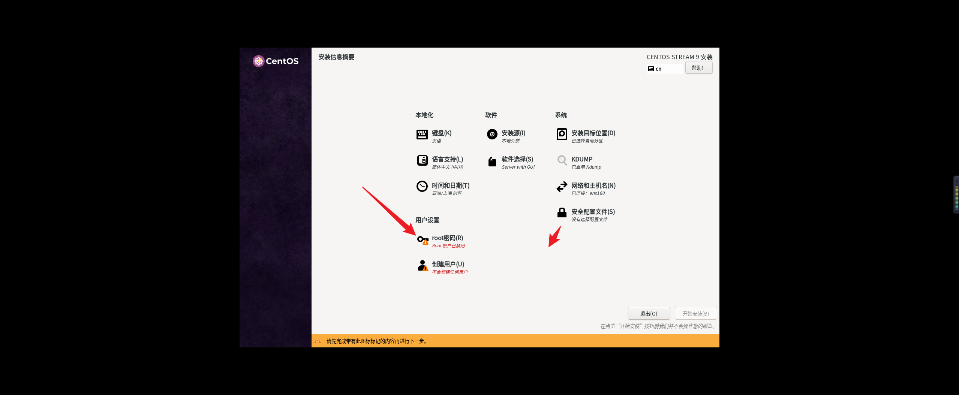Click the '已选择自动分区' status text
Screen dimensions: 959x395
pyautogui.click(x=587, y=141)
